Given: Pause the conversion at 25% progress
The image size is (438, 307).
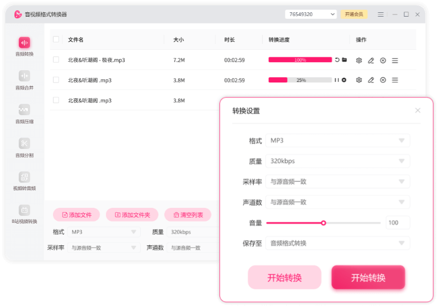Looking at the screenshot, I should click(x=337, y=80).
